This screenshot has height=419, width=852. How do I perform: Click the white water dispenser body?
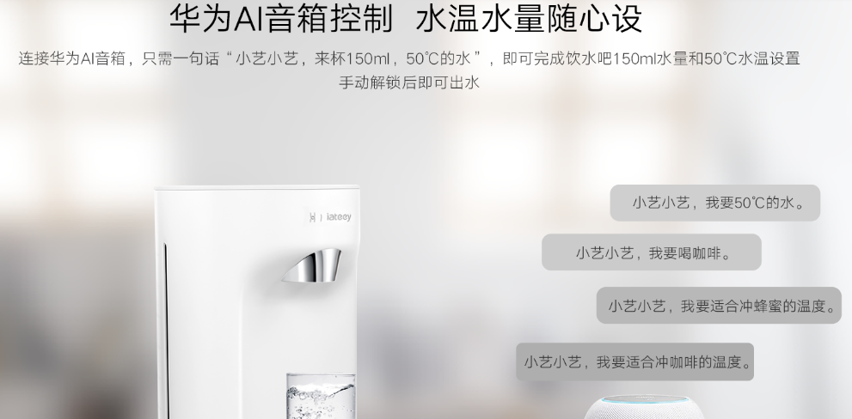tap(256, 302)
